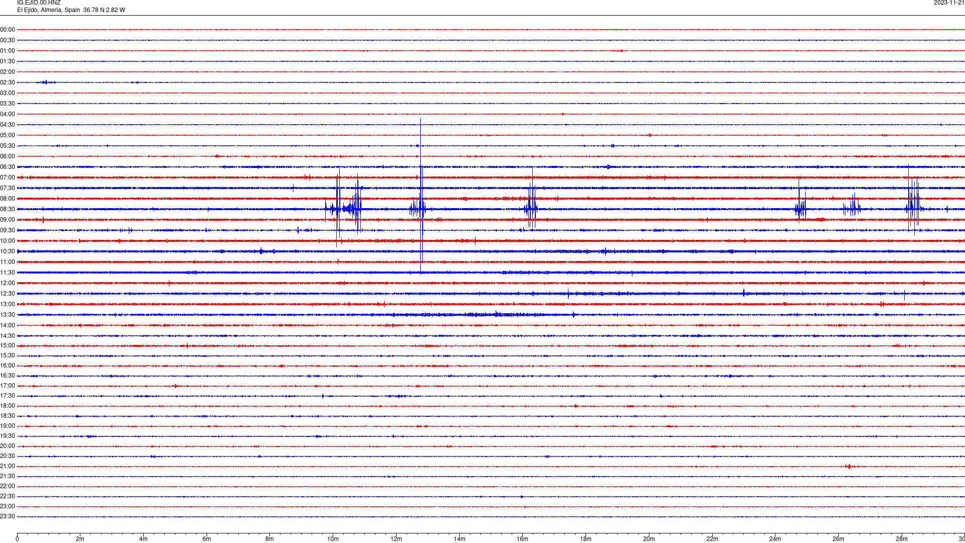Image resolution: width=965 pixels, height=543 pixels.
Task: Click the 23:30 time row label
Action: pyautogui.click(x=8, y=516)
